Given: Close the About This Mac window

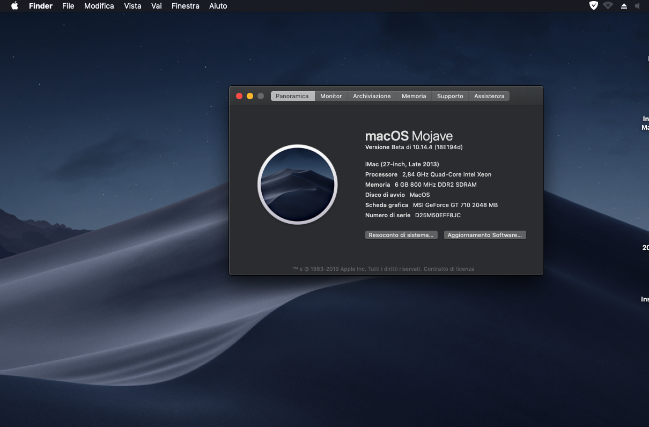Looking at the screenshot, I should [x=239, y=96].
